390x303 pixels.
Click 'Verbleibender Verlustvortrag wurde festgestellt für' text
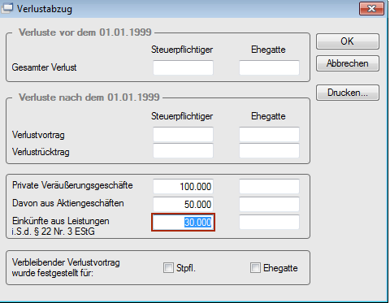pos(66,267)
